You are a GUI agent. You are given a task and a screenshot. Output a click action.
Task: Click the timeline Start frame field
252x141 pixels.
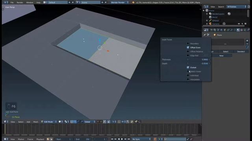[x=64, y=139]
